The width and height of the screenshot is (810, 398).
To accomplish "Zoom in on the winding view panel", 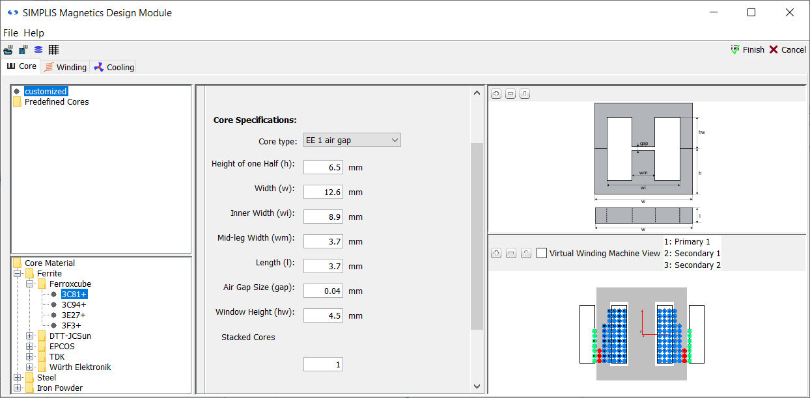I will coord(496,253).
